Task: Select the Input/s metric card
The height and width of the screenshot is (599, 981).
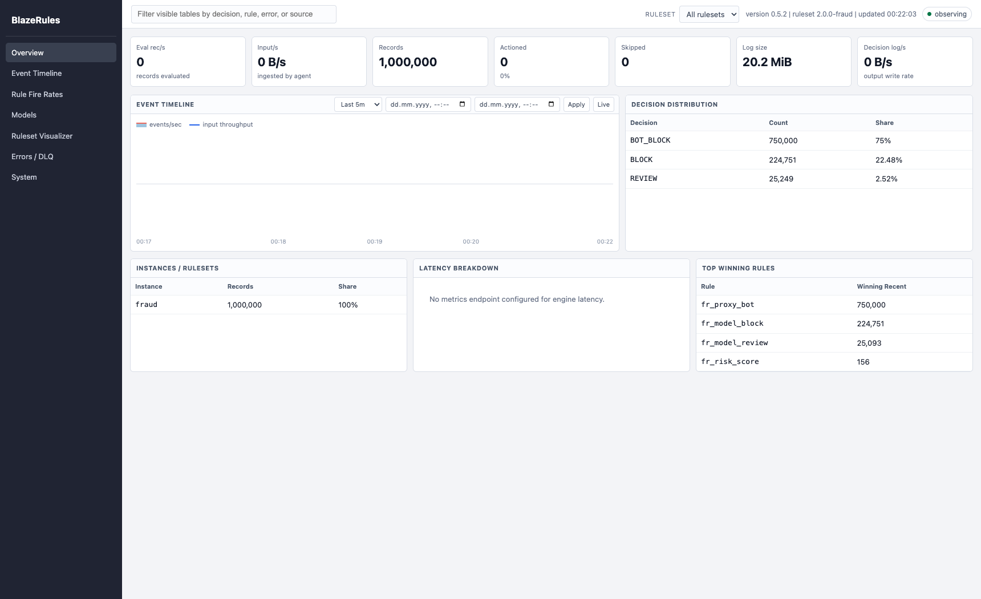Action: click(309, 62)
